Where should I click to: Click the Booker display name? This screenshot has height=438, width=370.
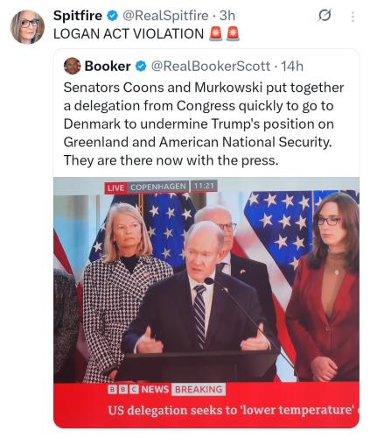(108, 67)
